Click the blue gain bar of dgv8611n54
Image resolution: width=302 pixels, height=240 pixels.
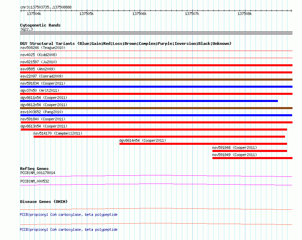149,101
